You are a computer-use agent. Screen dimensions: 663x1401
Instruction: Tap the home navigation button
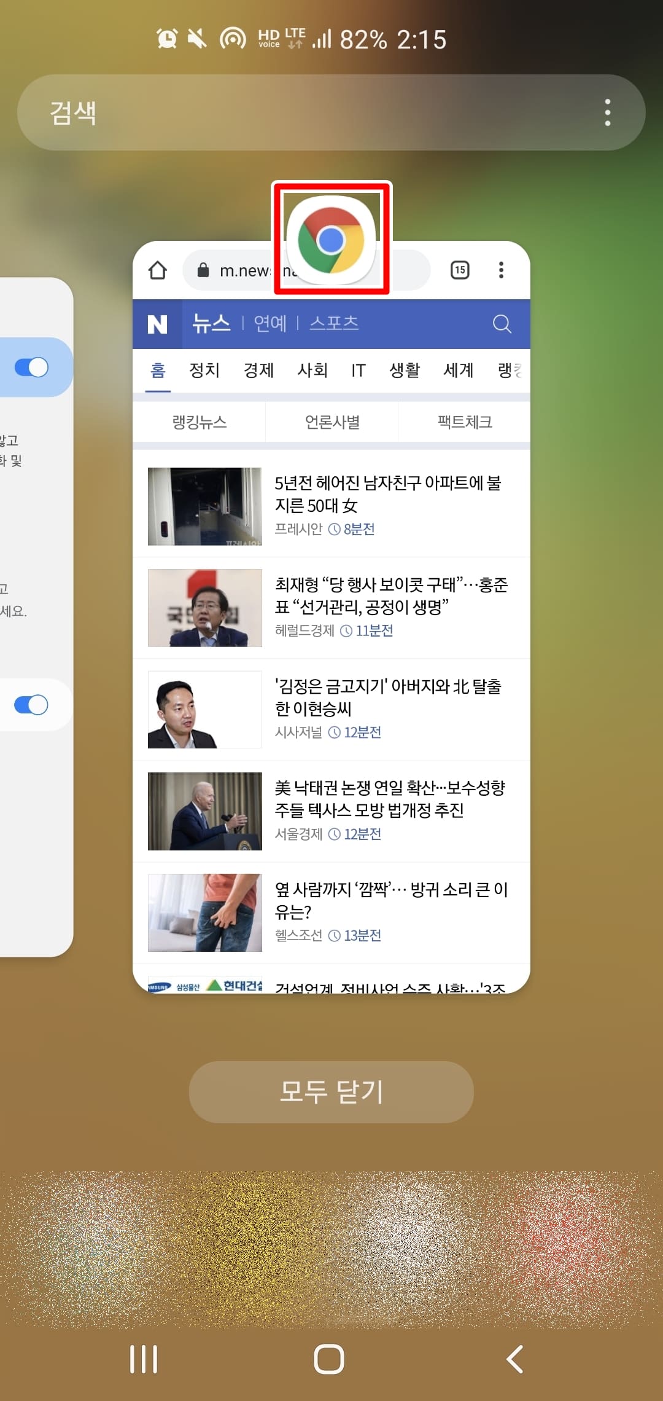click(329, 1359)
